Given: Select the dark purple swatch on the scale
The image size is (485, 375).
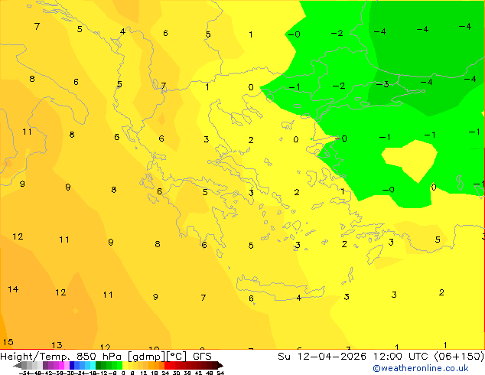Looking at the screenshot, I should tap(45, 365).
